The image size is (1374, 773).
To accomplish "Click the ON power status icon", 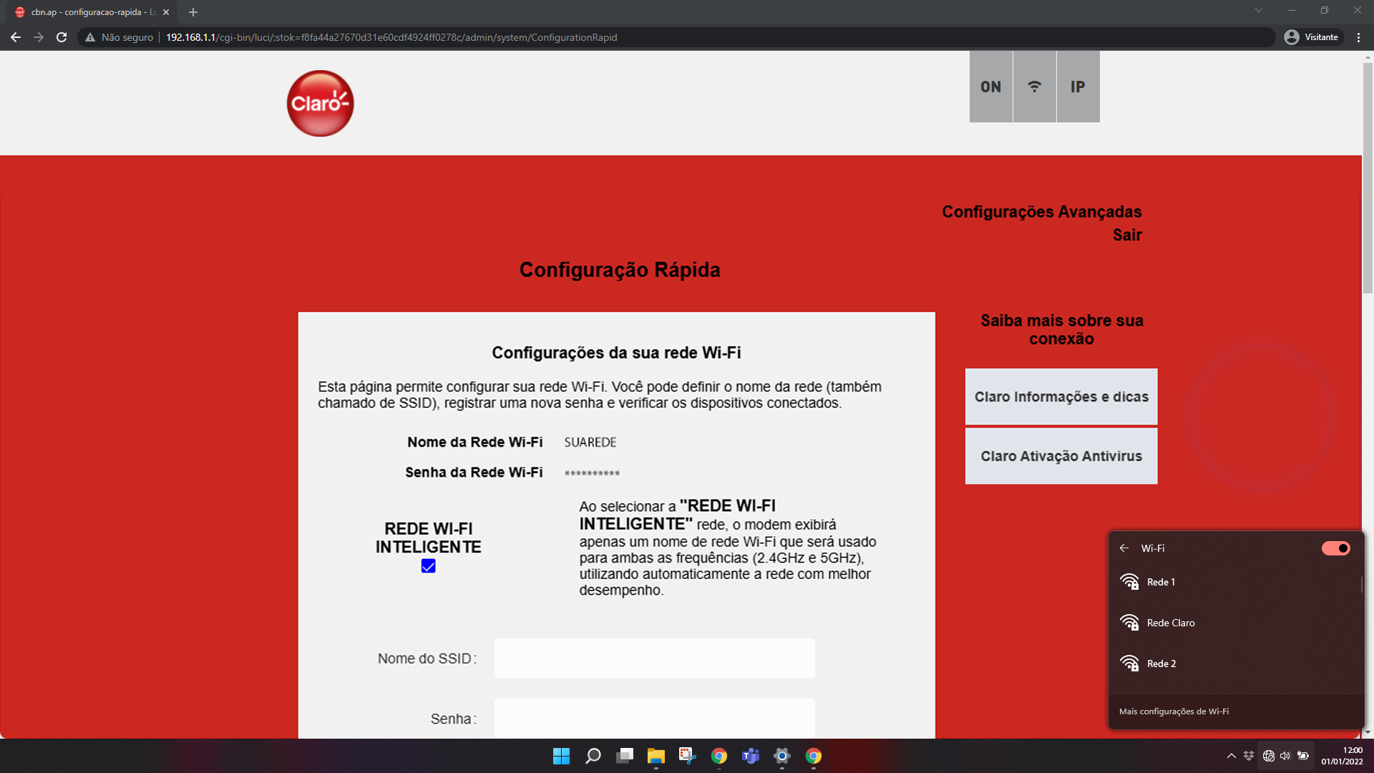I will click(990, 87).
